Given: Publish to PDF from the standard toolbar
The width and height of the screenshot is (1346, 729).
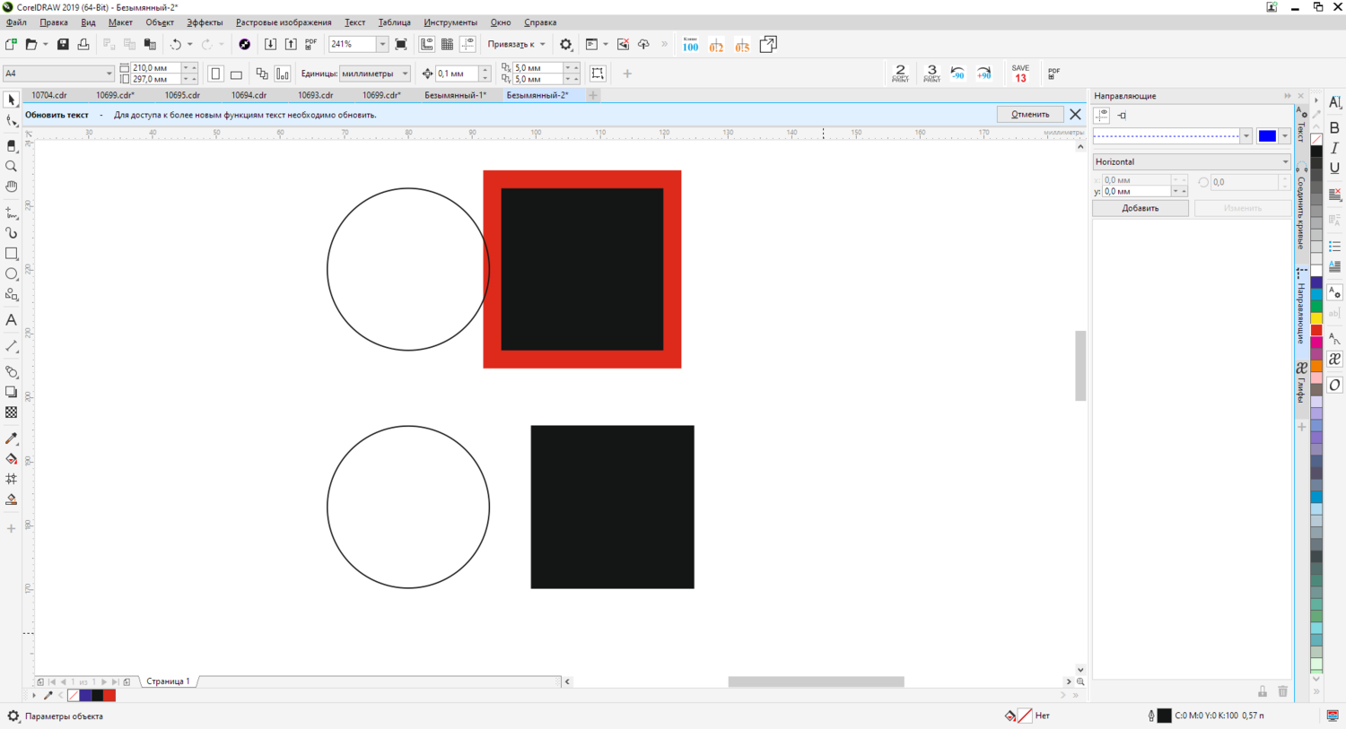Looking at the screenshot, I should 311,44.
